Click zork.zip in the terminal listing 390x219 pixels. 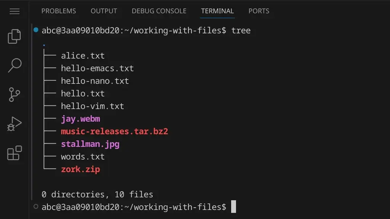pyautogui.click(x=80, y=169)
